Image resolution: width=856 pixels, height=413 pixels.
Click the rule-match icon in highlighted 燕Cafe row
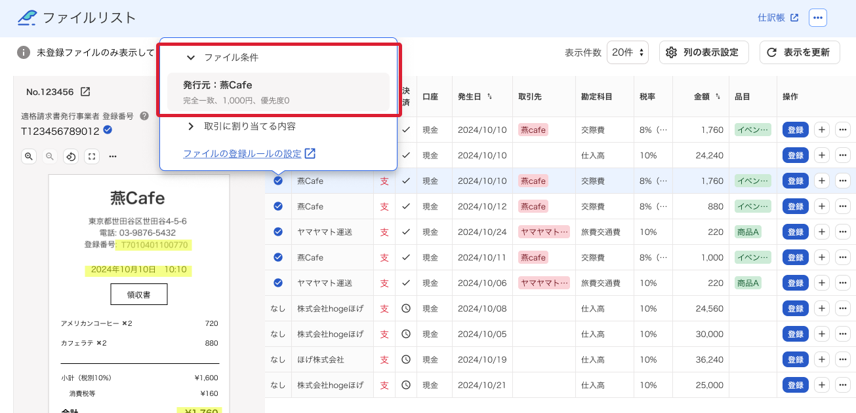coord(278,181)
